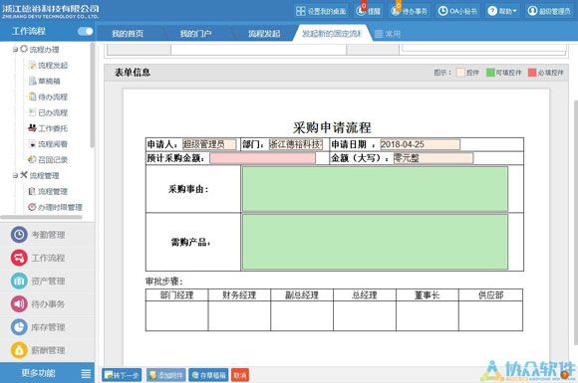Open 待办流程 in the tree

pos(48,96)
